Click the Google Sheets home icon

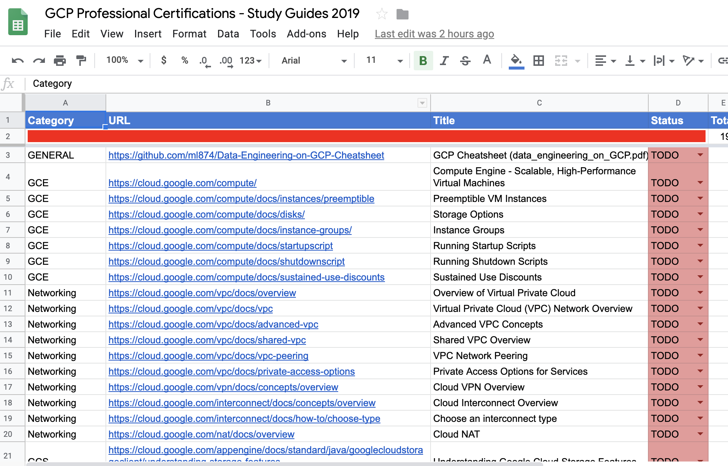18,22
